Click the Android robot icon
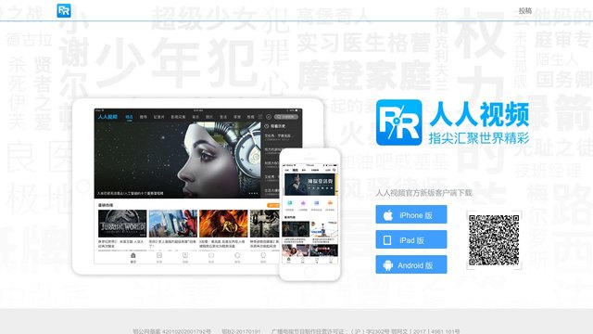The width and height of the screenshot is (593, 334). 387,265
